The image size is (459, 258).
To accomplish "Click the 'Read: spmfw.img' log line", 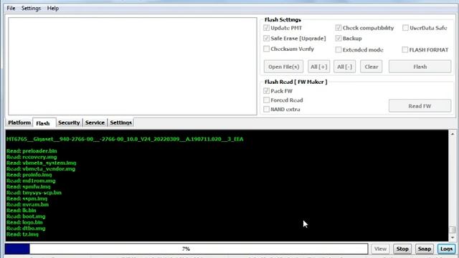I will [x=29, y=186].
